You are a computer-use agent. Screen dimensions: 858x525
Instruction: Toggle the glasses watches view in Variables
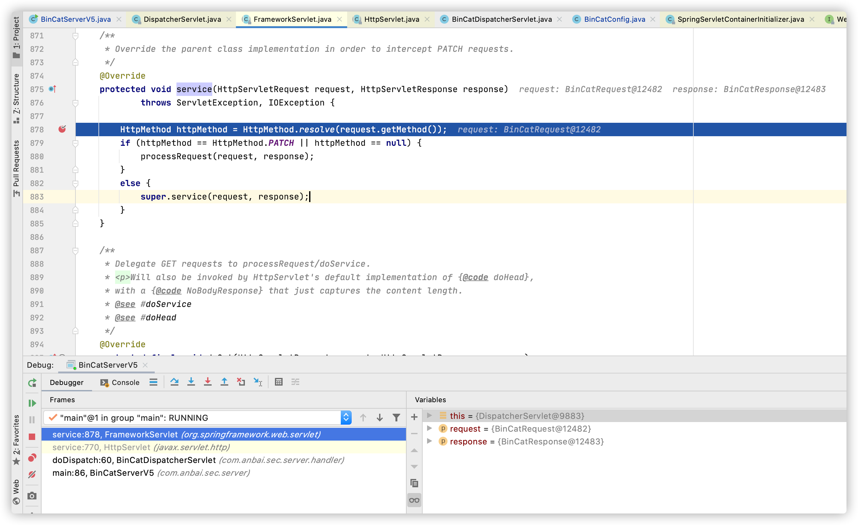414,500
